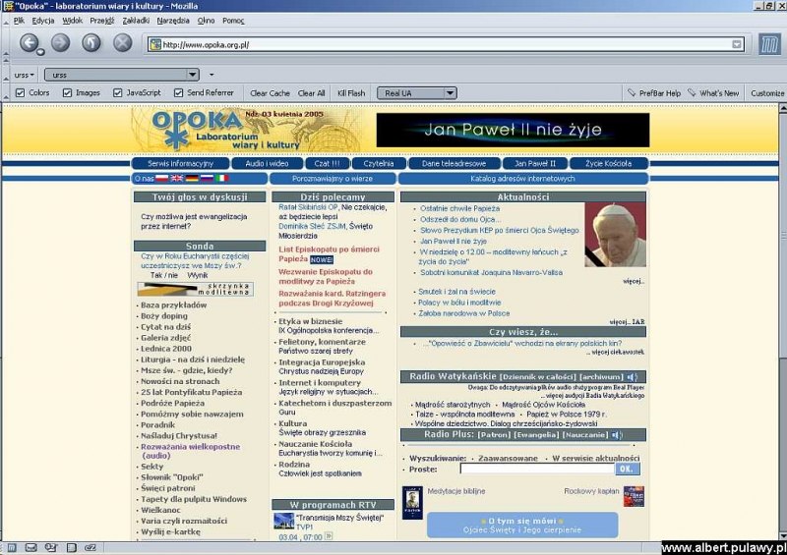Reload the page with the Reload button
The image size is (787, 555).
click(91, 42)
